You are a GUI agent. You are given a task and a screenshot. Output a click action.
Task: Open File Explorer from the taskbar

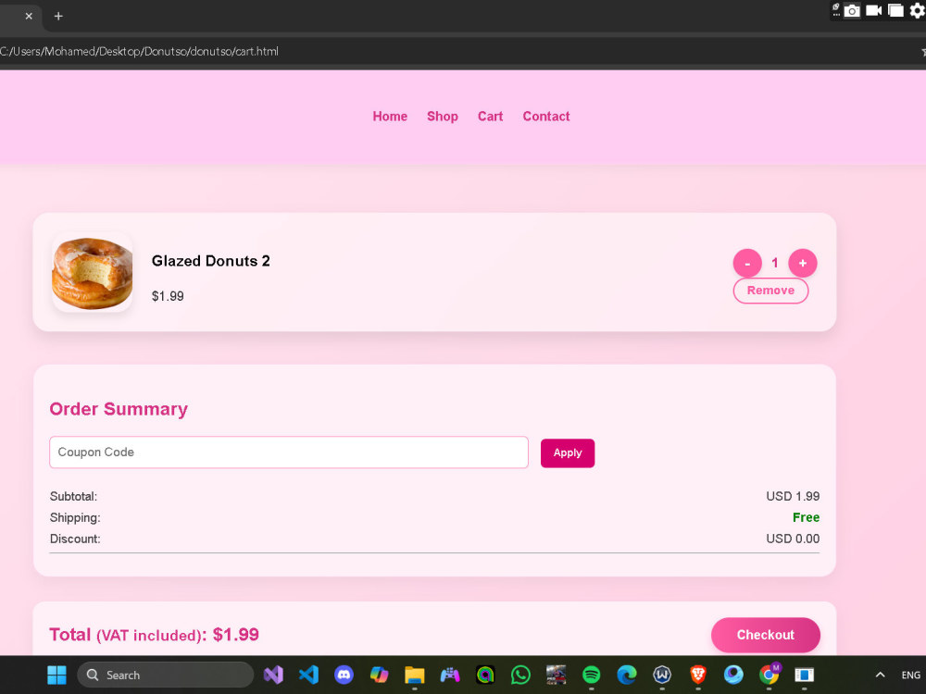coord(415,675)
